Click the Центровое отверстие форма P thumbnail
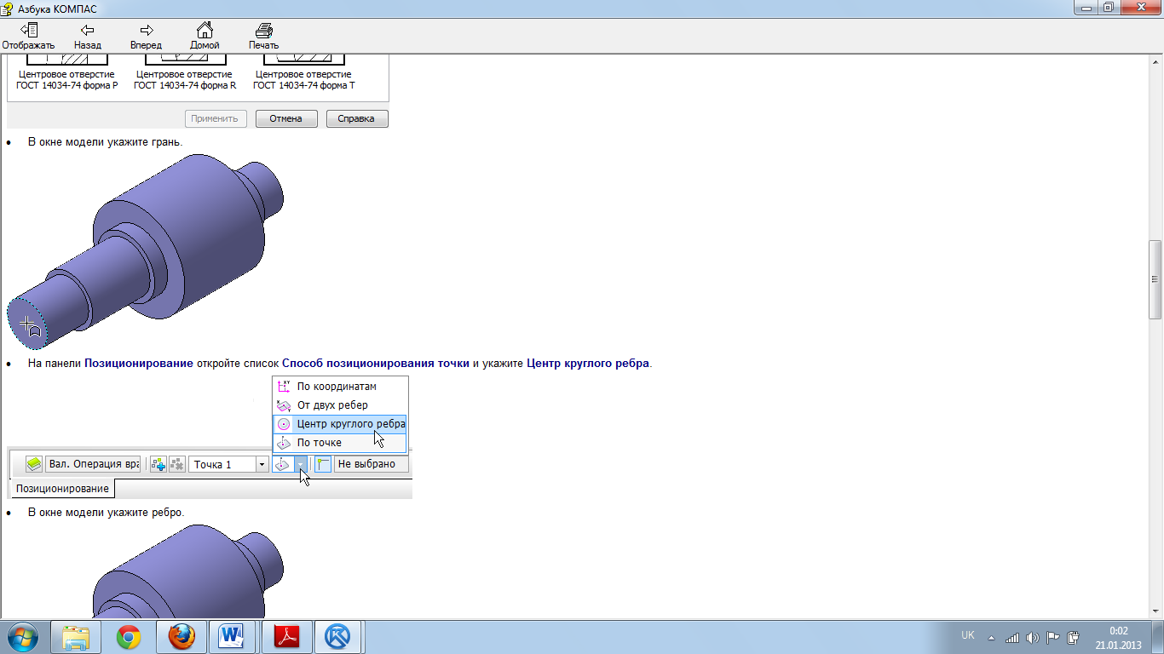Image resolution: width=1164 pixels, height=654 pixels. pyautogui.click(x=66, y=72)
